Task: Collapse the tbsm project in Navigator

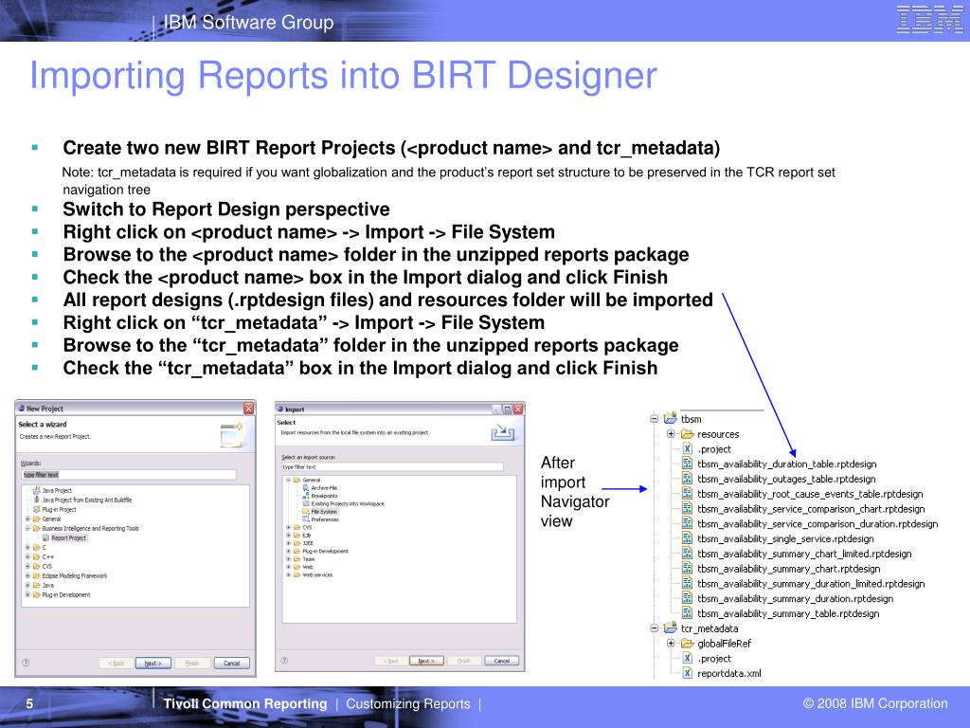Action: [655, 419]
